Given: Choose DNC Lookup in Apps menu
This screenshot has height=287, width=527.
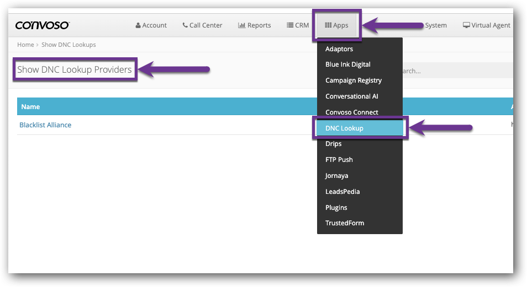Looking at the screenshot, I should point(360,128).
